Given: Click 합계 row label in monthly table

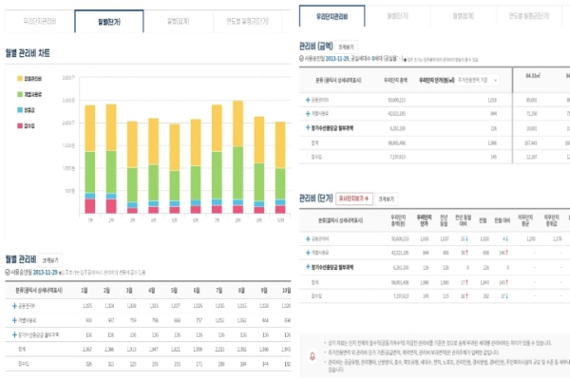Looking at the screenshot, I should [22, 349].
